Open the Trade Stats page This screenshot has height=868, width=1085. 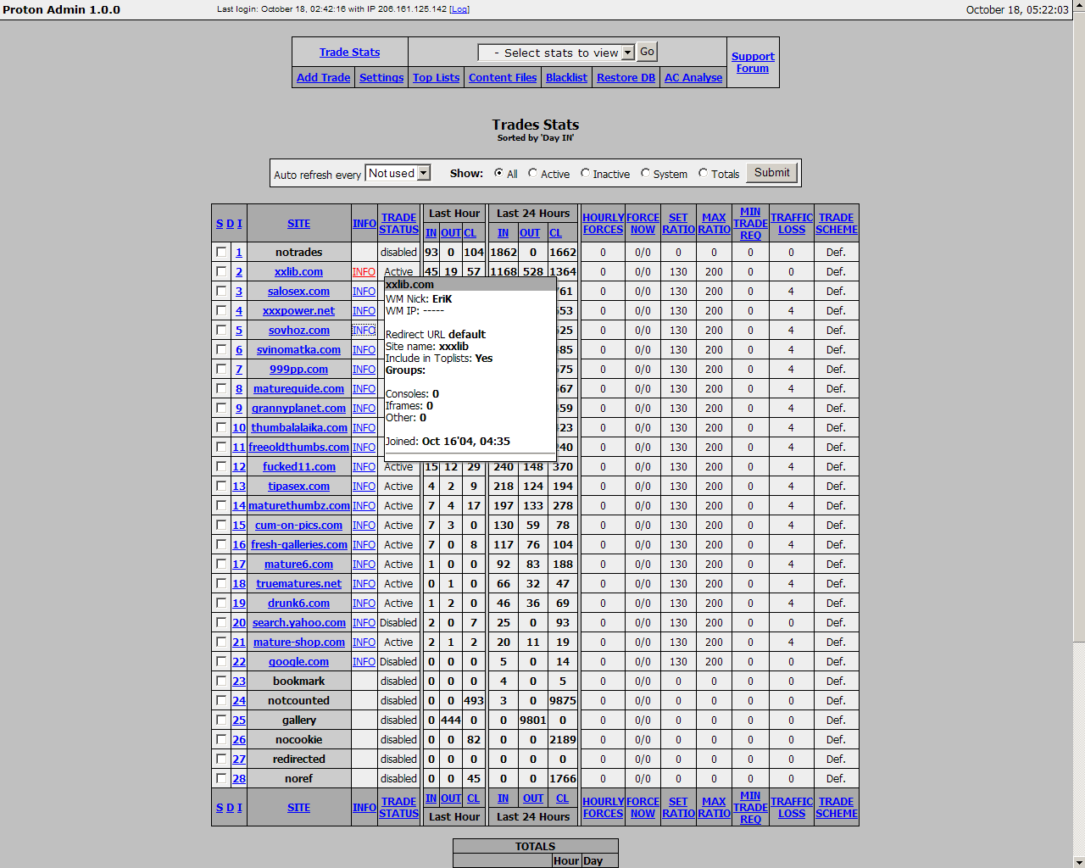(349, 52)
